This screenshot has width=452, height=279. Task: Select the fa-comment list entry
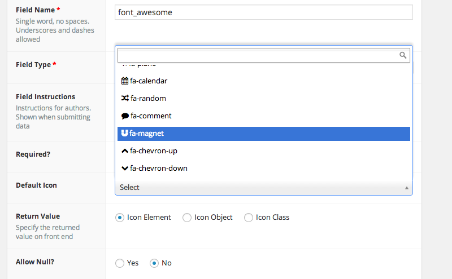(263, 116)
